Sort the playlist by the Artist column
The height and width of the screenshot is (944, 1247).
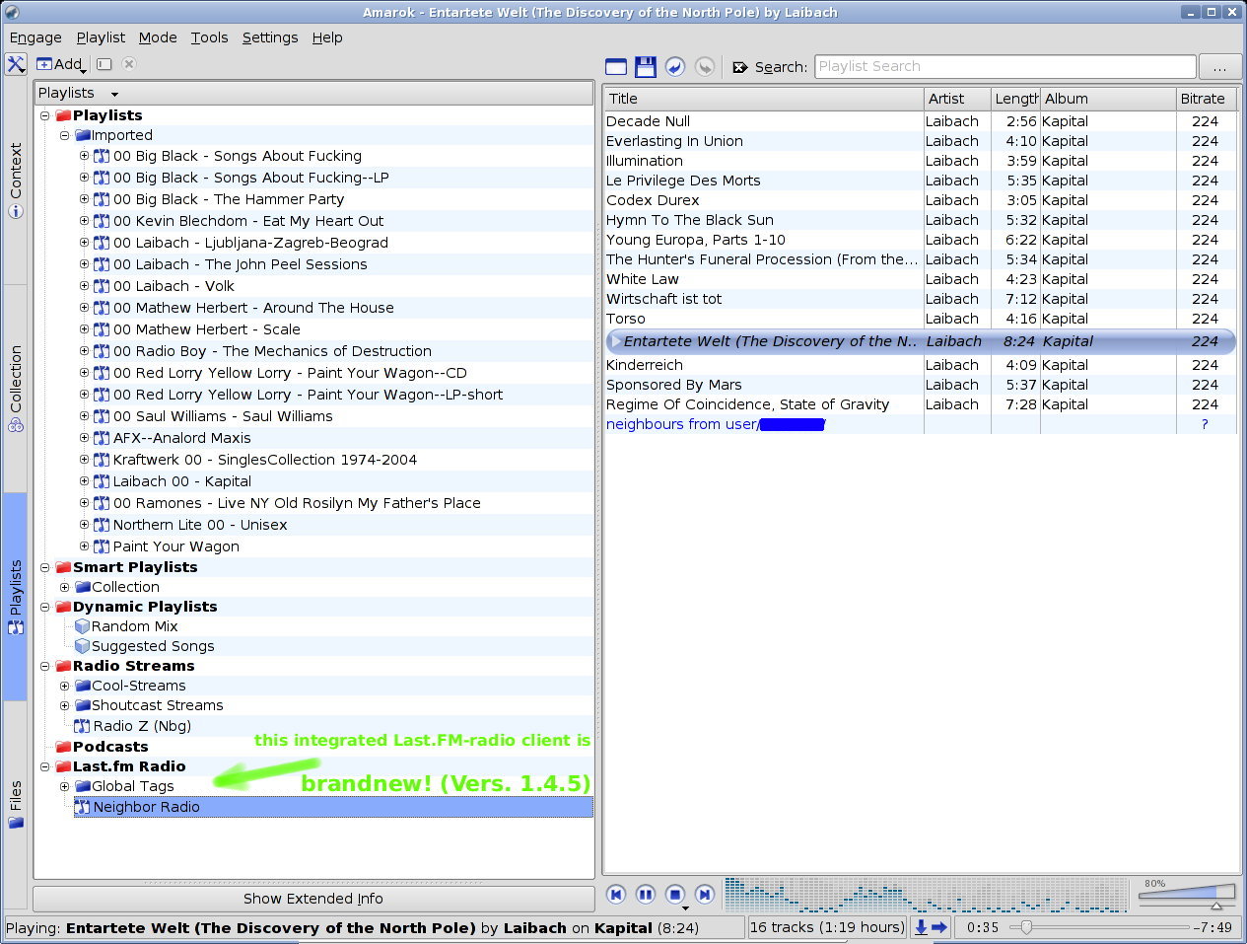pyautogui.click(x=957, y=99)
